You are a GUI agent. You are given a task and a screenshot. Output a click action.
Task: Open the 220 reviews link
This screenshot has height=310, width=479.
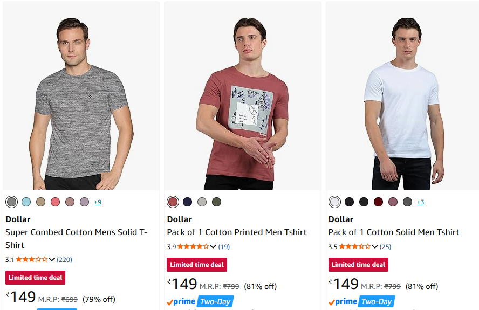64,260
